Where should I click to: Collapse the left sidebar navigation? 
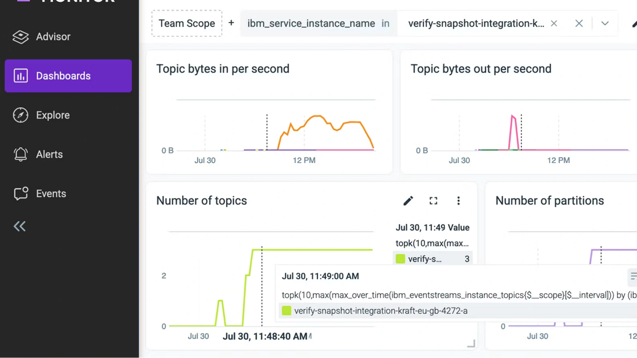pyautogui.click(x=19, y=226)
